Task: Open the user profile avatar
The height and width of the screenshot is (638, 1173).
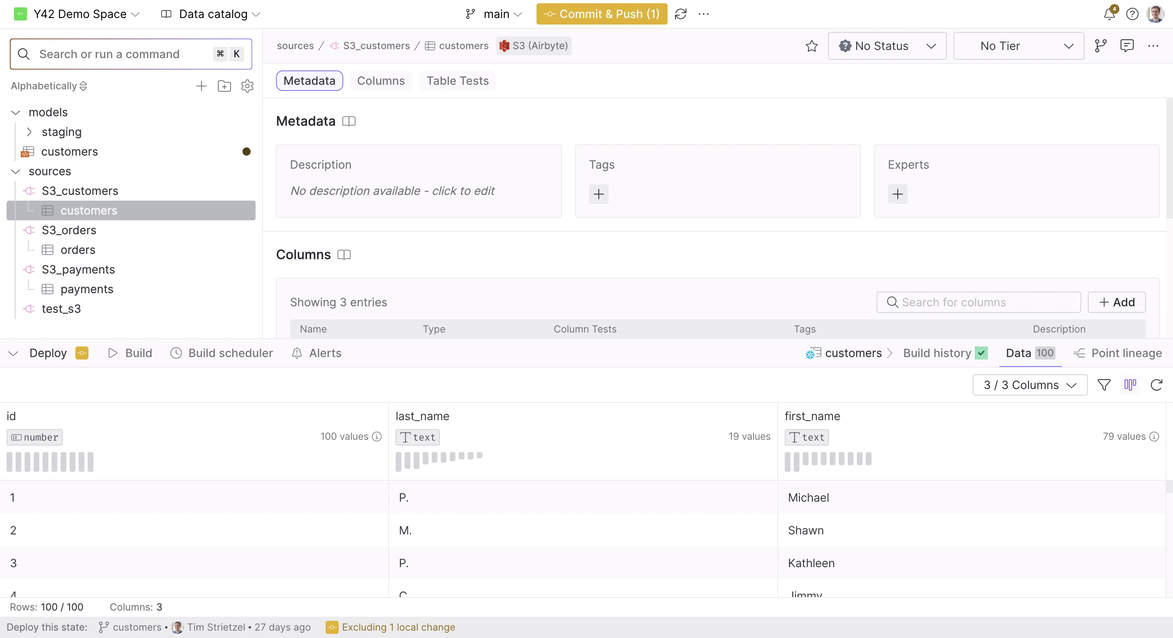Action: point(1155,14)
